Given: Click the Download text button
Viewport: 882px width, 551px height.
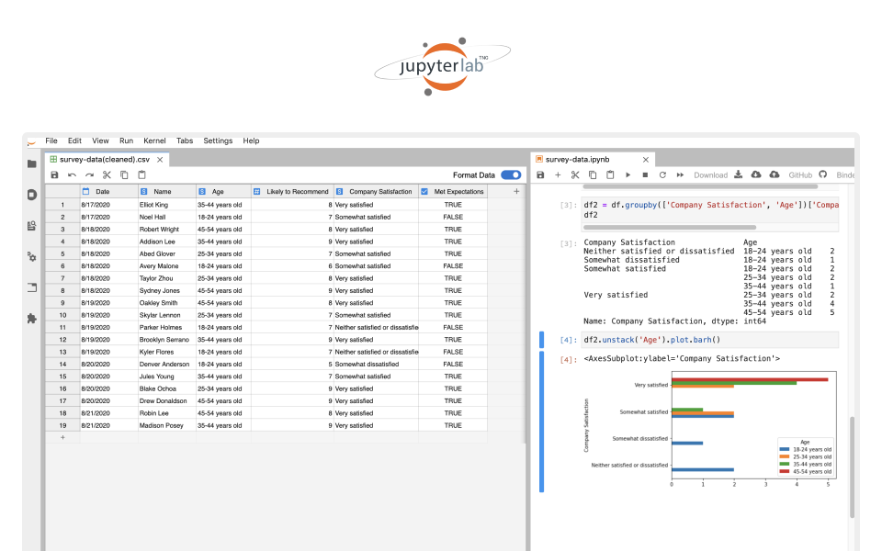Looking at the screenshot, I should [710, 174].
